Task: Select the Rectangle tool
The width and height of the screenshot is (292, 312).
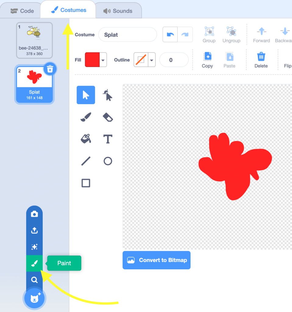Action: pyautogui.click(x=86, y=183)
